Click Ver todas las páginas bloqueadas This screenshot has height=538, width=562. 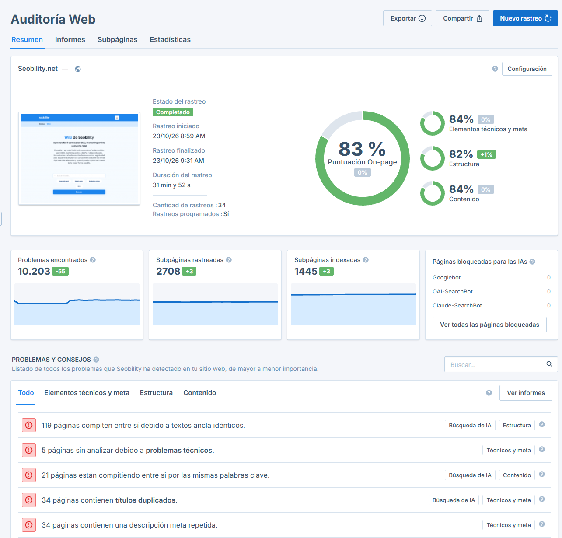[x=489, y=325]
